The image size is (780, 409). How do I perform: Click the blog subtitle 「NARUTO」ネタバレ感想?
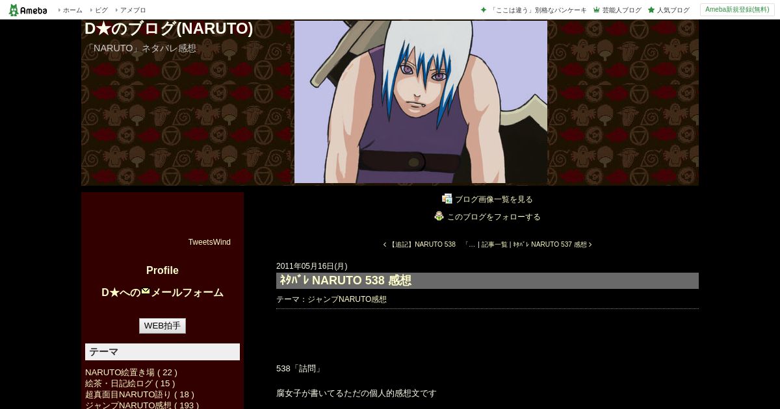[x=140, y=48]
